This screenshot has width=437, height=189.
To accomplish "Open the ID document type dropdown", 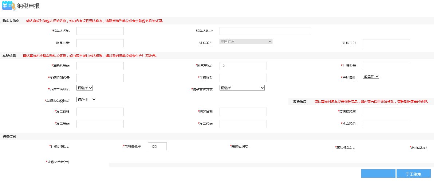I will pos(246,42).
